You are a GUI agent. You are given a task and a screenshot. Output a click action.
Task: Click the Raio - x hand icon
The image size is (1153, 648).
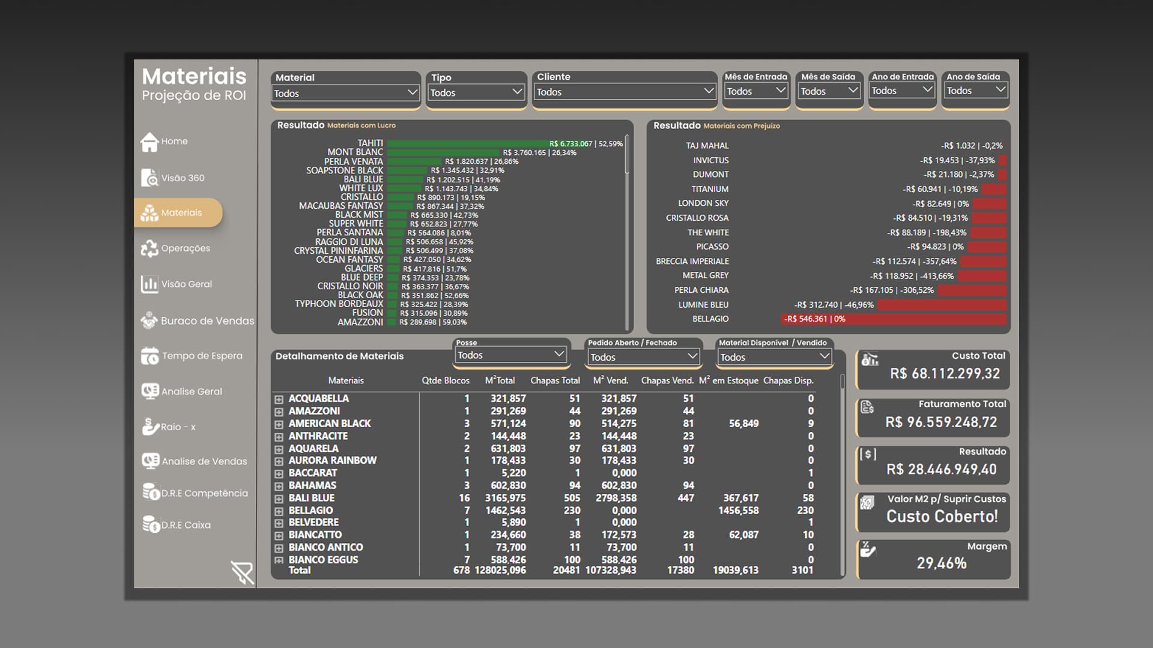point(150,427)
